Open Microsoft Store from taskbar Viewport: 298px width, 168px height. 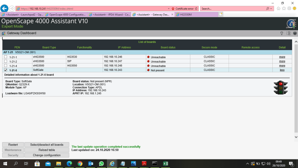[x=37, y=164]
